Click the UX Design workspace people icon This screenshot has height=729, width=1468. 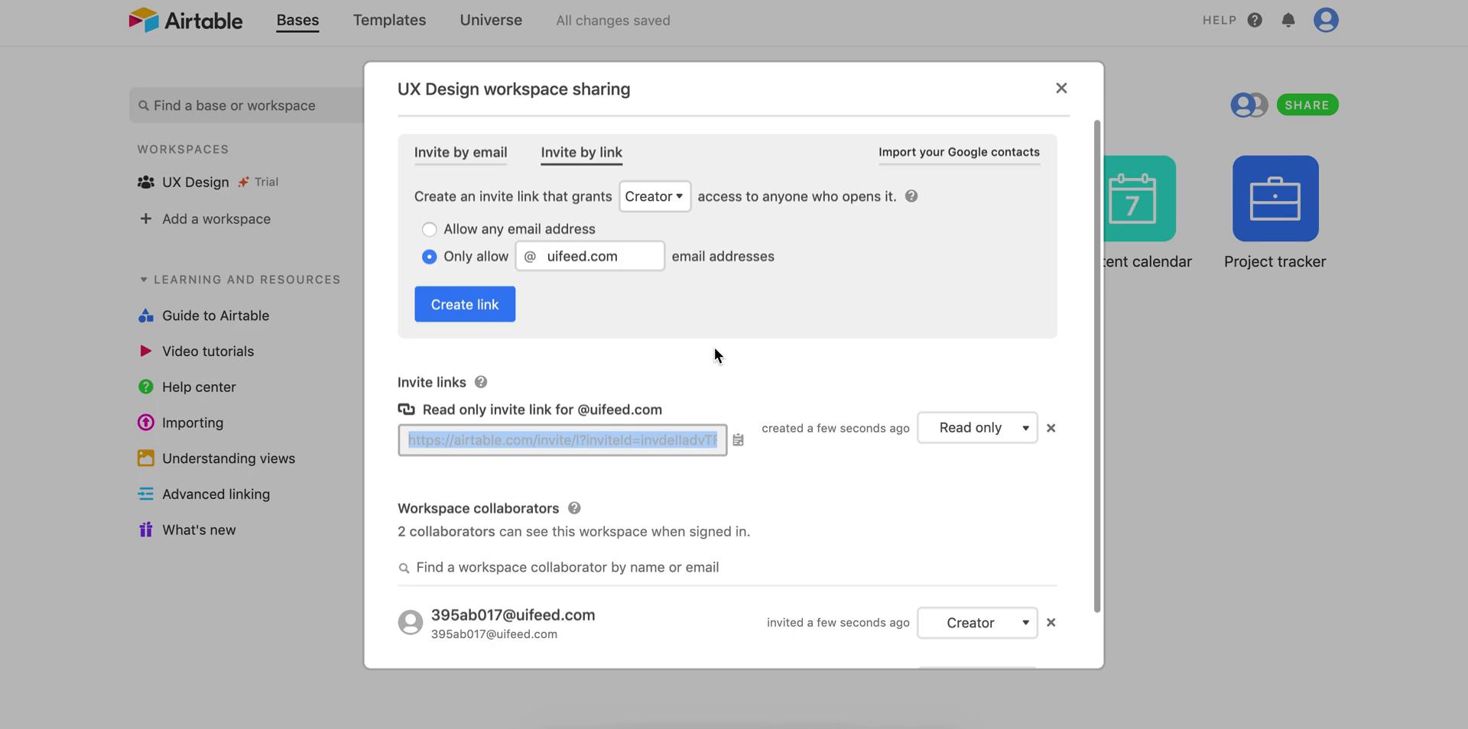point(145,182)
